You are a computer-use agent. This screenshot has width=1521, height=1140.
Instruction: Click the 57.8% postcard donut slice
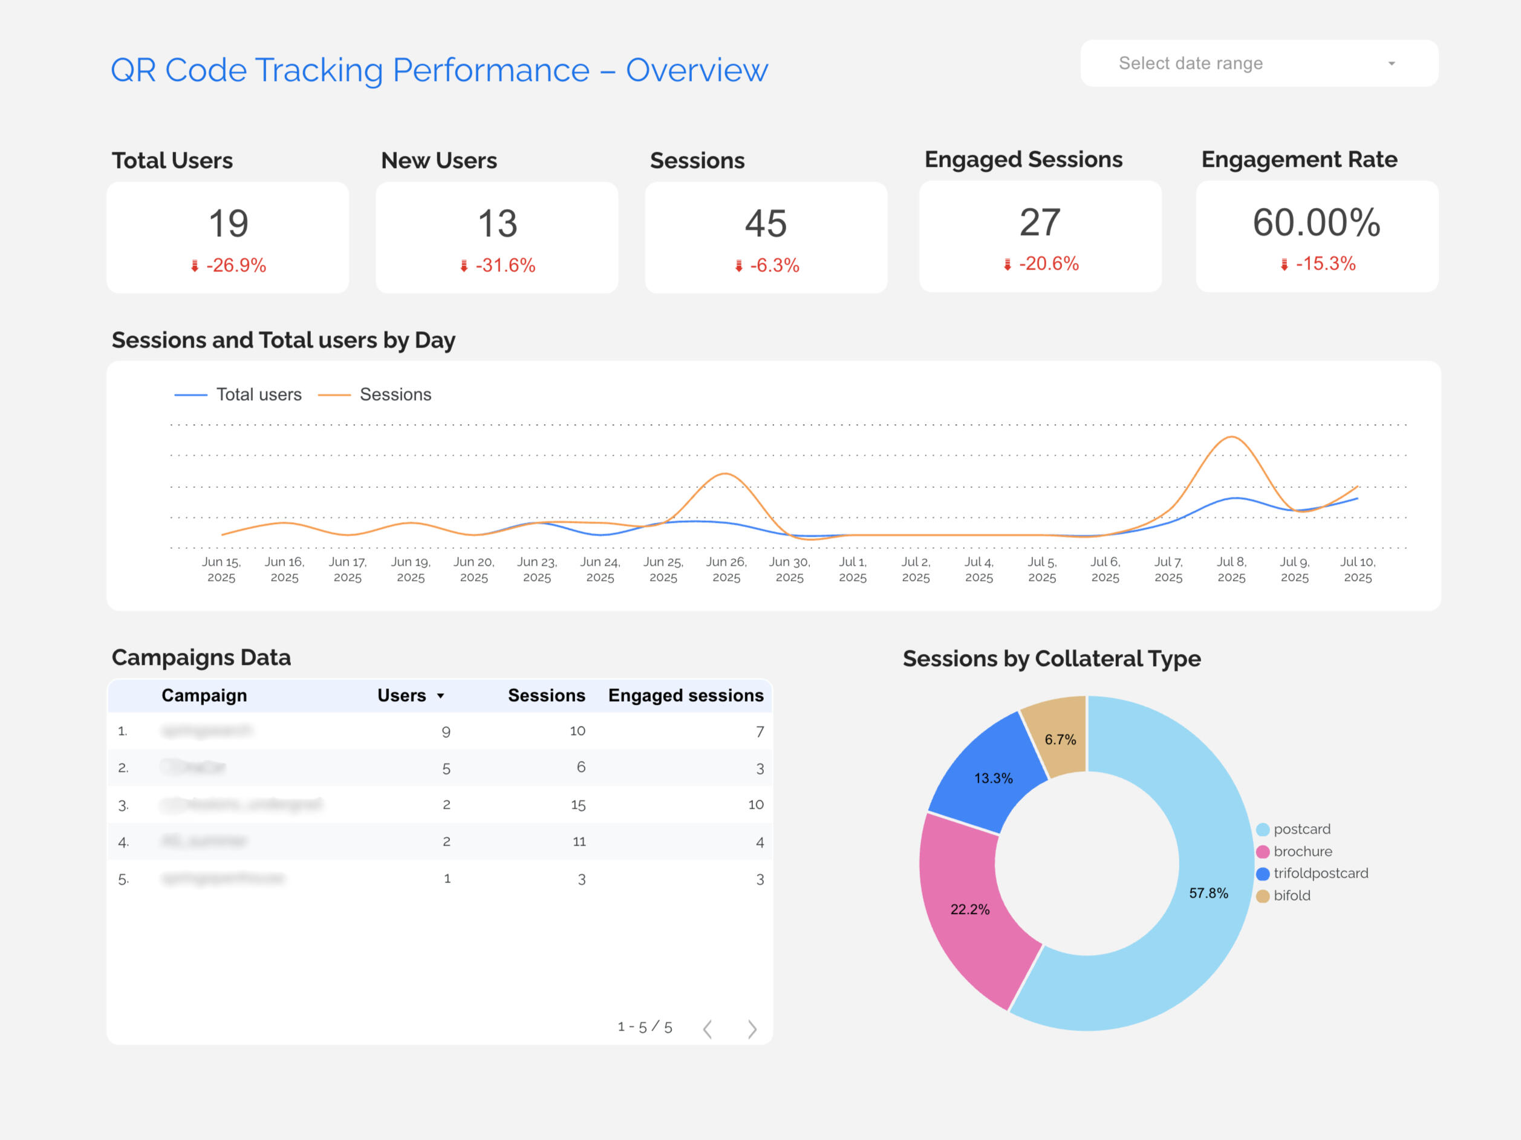[x=1208, y=893]
